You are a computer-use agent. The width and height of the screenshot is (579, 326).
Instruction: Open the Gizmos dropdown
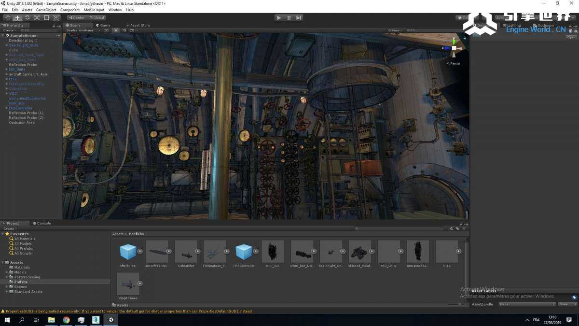[395, 30]
